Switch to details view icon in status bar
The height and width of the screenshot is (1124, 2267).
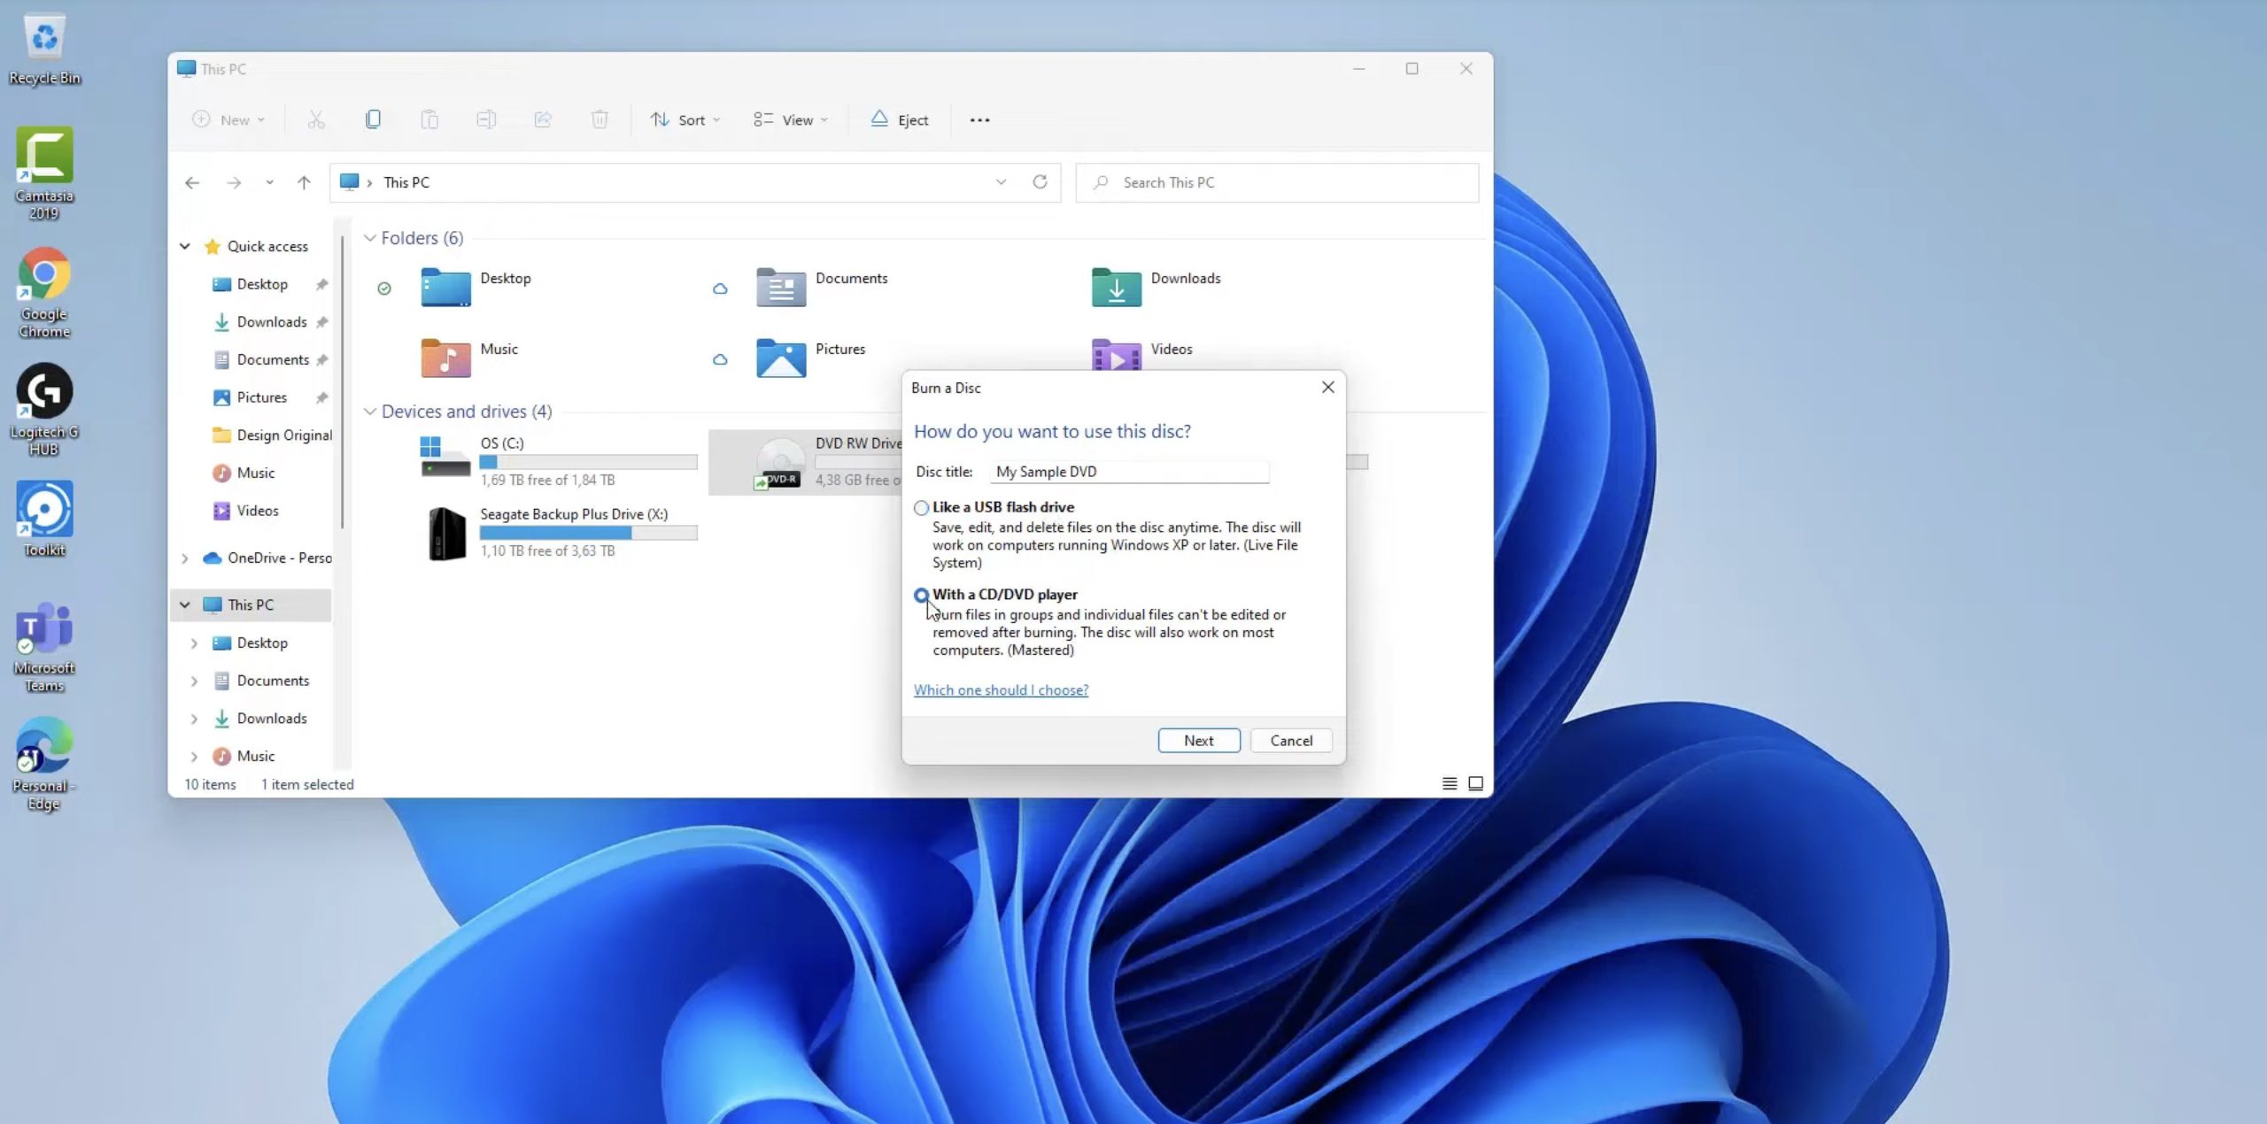tap(1450, 783)
